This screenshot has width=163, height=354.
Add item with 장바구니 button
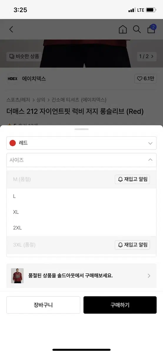tap(43, 305)
